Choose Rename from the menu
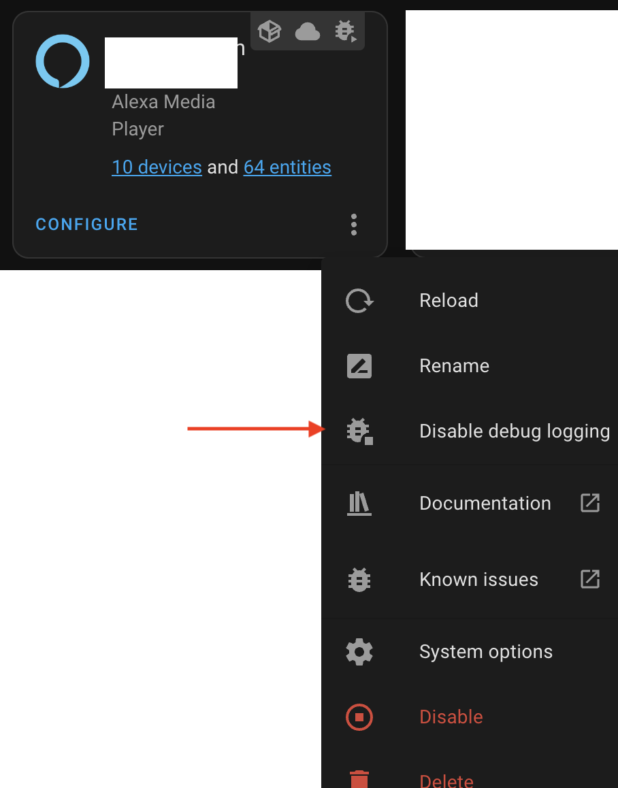Screen dimensions: 618x788 (454, 365)
